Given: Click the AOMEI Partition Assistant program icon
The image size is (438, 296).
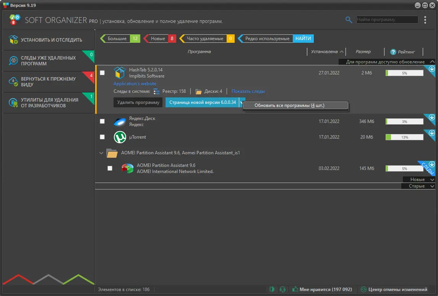Looking at the screenshot, I should coord(127,168).
